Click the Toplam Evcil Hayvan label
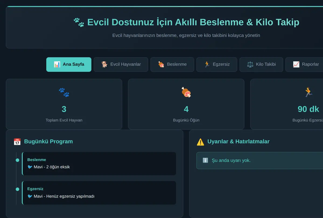The height and width of the screenshot is (218, 323). pyautogui.click(x=64, y=120)
